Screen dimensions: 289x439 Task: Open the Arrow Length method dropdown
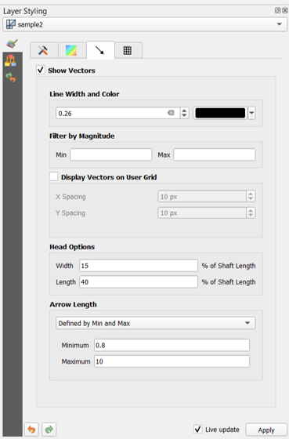155,323
